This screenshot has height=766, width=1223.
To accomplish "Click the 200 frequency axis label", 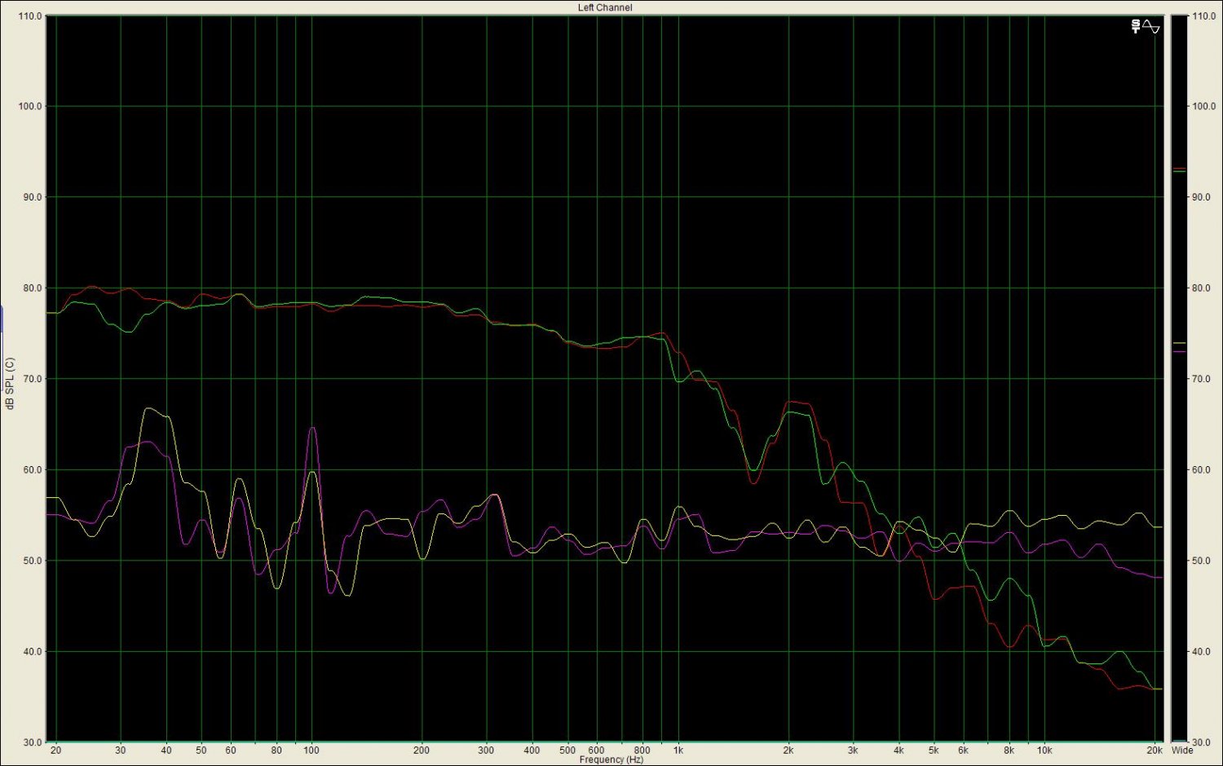I will coord(422,750).
